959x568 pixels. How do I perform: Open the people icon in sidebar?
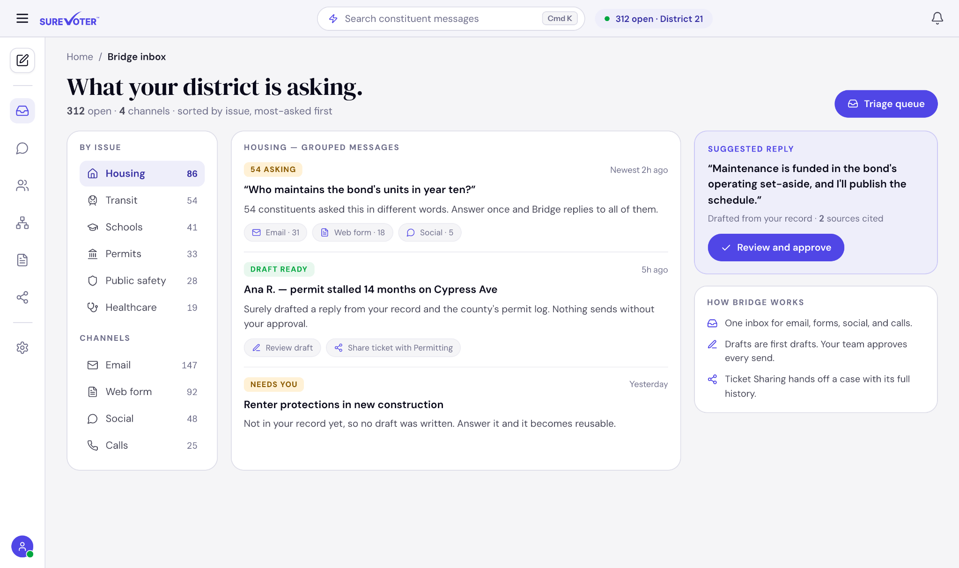point(22,186)
